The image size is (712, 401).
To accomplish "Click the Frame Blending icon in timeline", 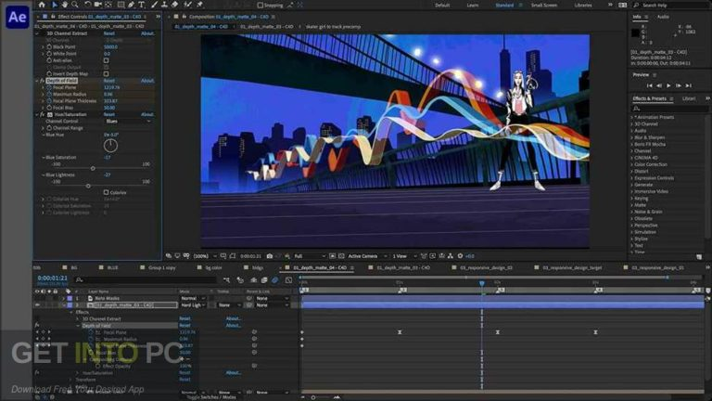I will (x=264, y=280).
